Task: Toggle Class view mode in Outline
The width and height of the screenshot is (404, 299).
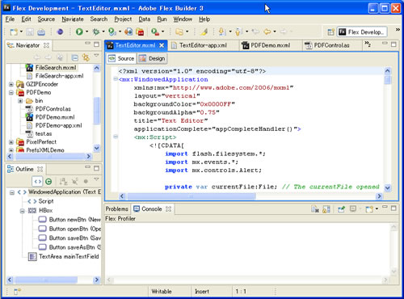Action: click(48, 182)
